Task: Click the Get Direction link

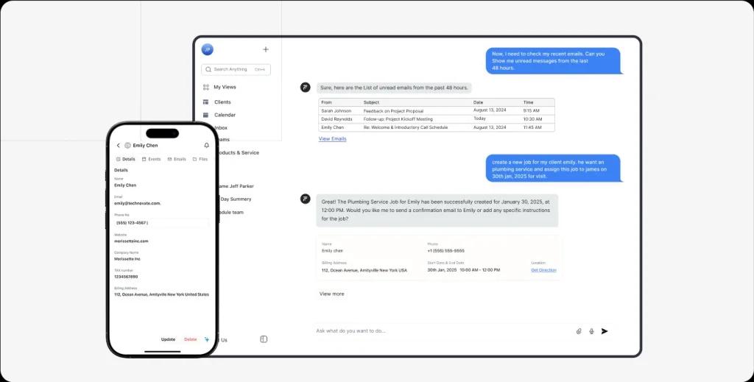Action: (543, 270)
